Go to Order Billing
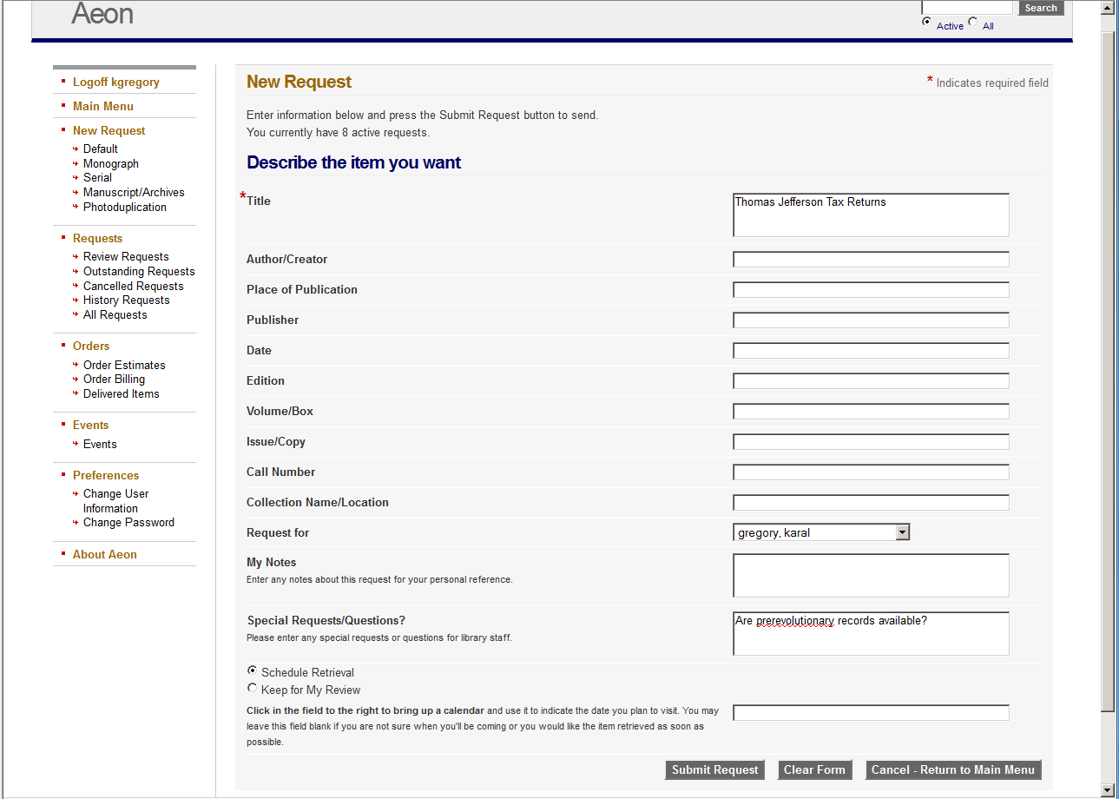 tap(114, 379)
